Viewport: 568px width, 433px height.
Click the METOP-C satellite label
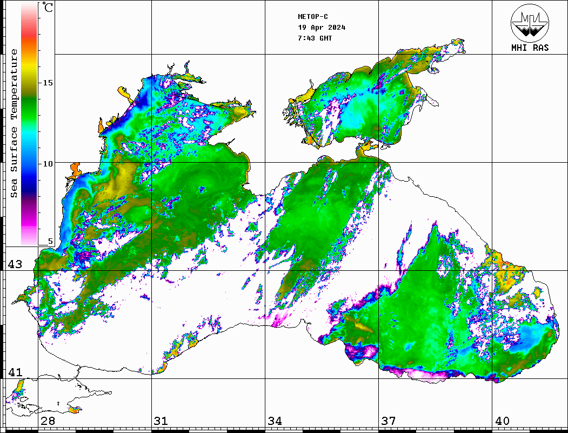tap(313, 17)
